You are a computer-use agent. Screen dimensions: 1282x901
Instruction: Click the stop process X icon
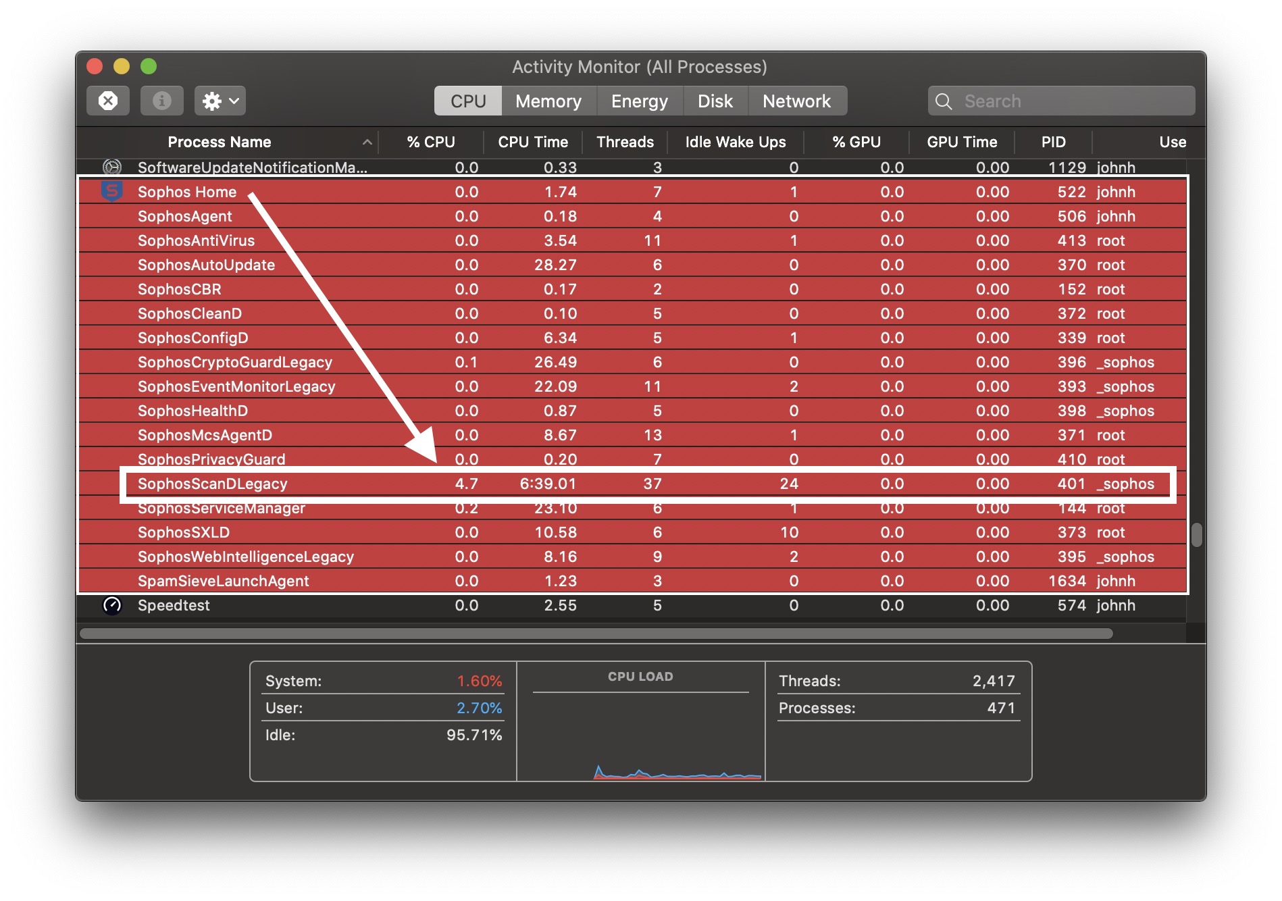pyautogui.click(x=108, y=101)
